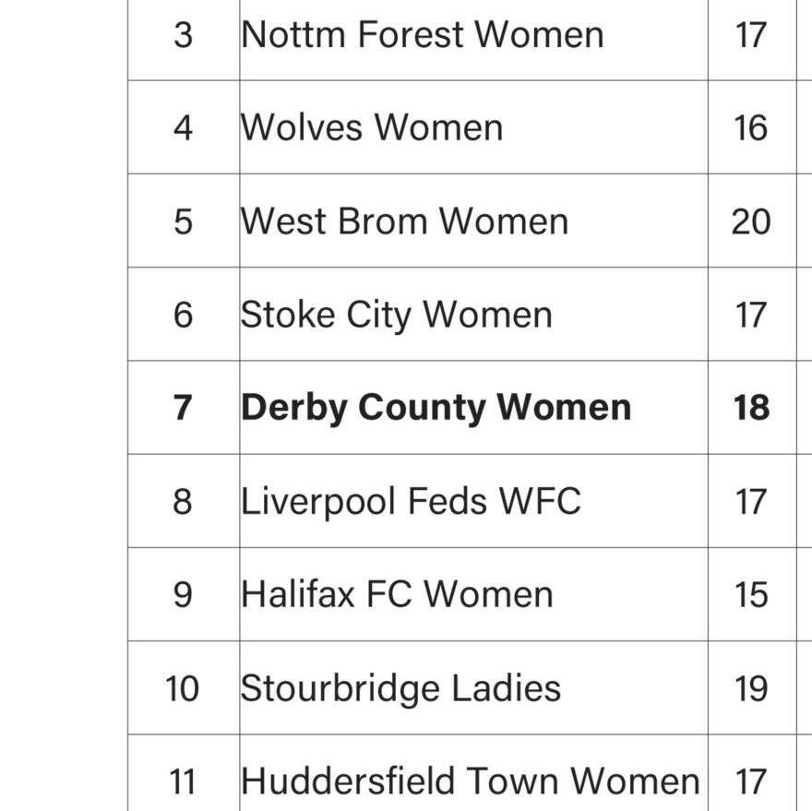Click position number 4 cell
The image size is (812, 811).
[x=184, y=128]
